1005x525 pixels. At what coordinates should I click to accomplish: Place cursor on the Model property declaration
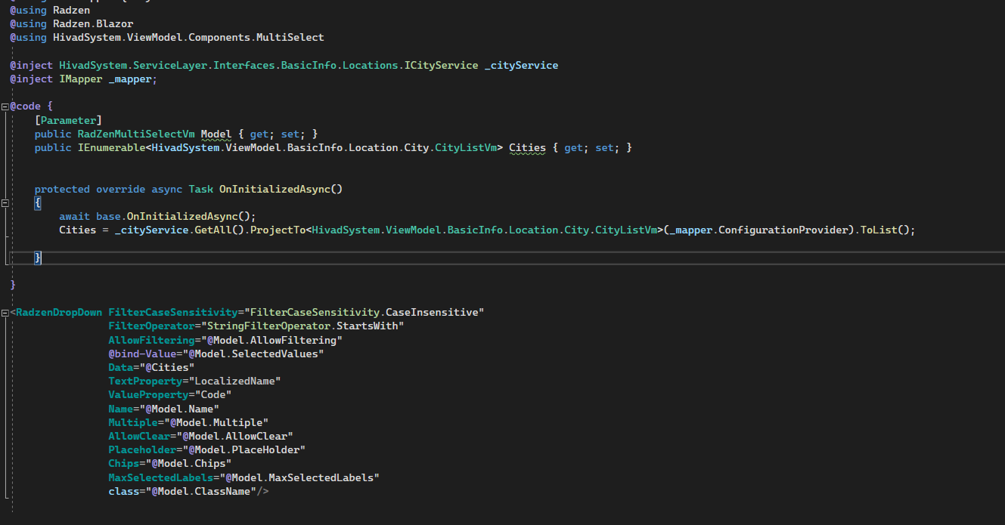point(216,134)
